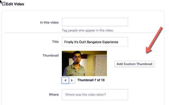This screenshot has height=105, width=169.
Task: Click the Tag people who appear hint text
Action: click(88, 30)
